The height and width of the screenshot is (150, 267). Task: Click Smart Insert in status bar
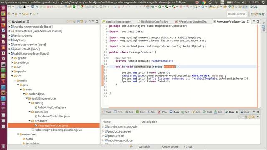[x=170, y=147]
